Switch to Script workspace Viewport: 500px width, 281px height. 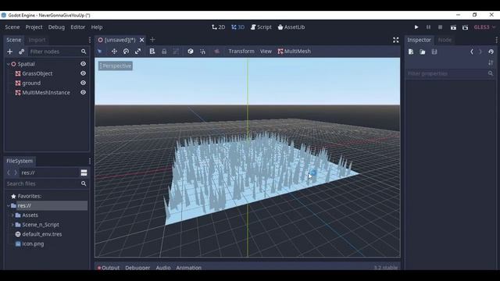[261, 27]
